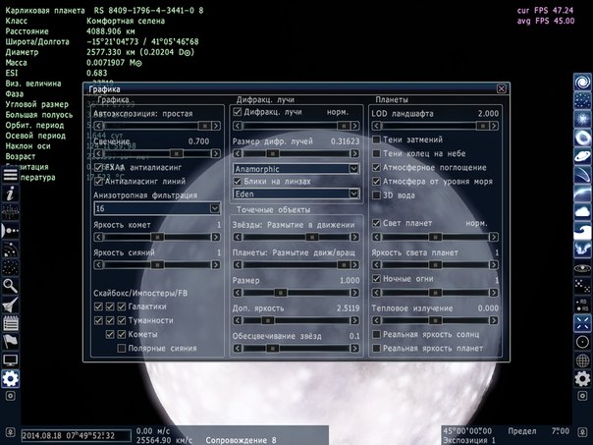This screenshot has width=593, height=445.
Task: Enable Реальная яркость солнц checkbox
Action: [376, 334]
